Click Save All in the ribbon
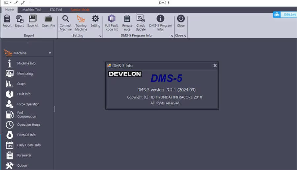The image size is (297, 170). pyautogui.click(x=33, y=21)
